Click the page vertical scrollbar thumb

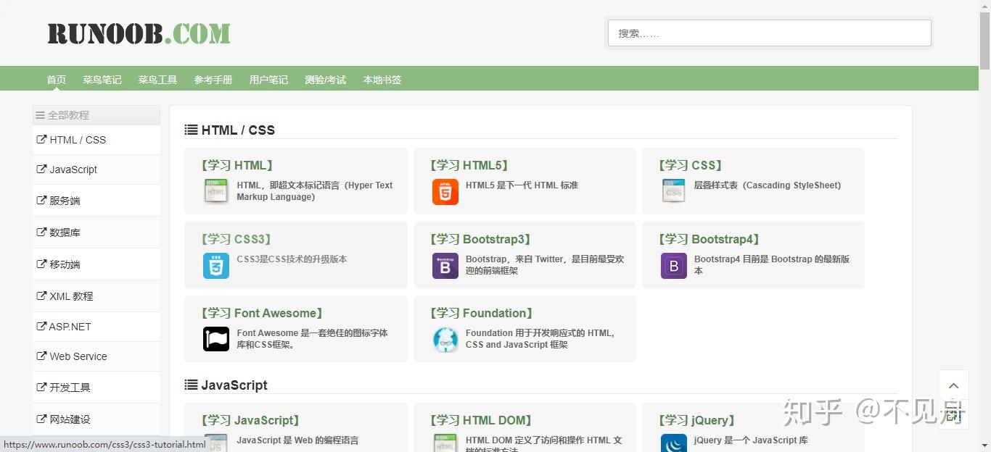point(984,41)
